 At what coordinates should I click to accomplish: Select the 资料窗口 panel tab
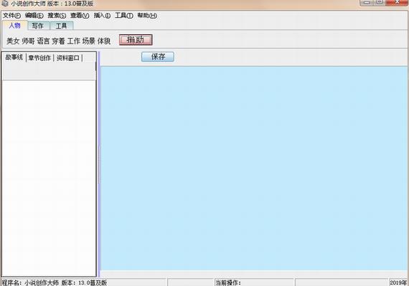click(68, 58)
